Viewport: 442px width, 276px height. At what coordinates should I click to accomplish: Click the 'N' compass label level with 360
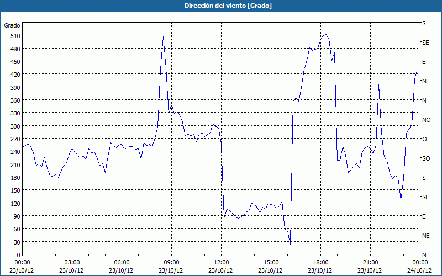(x=424, y=100)
